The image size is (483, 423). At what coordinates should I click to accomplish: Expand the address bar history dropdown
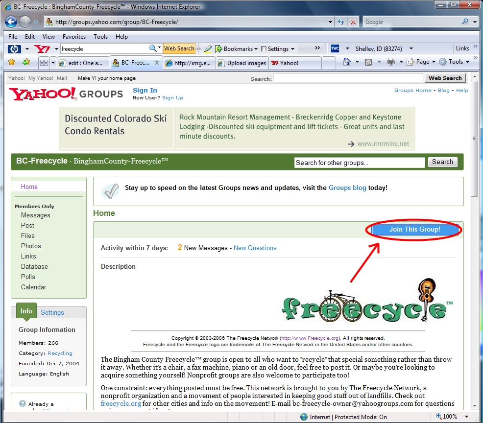click(x=331, y=22)
